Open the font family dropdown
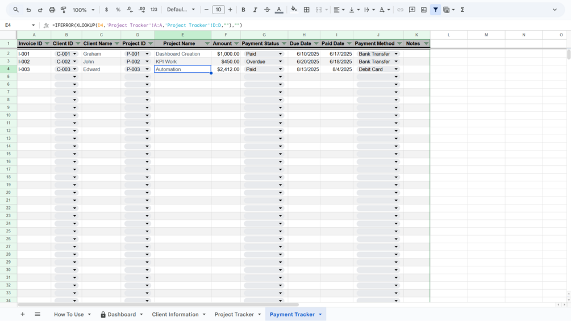571x321 pixels. coord(181,10)
